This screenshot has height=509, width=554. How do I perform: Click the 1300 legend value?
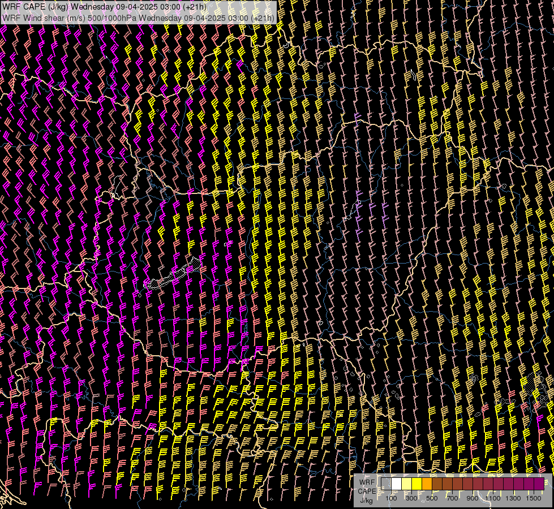(513, 498)
